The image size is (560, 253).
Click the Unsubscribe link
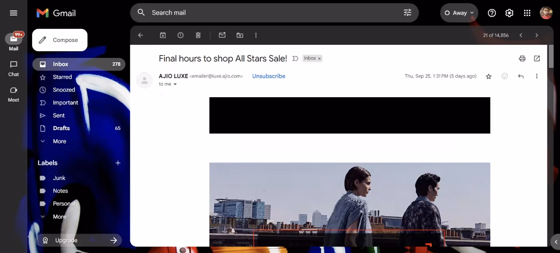(268, 76)
